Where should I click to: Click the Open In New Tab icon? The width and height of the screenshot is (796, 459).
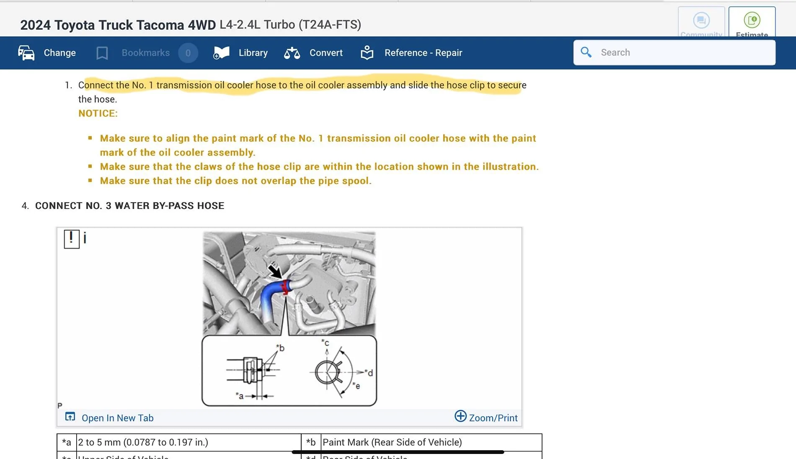click(x=70, y=417)
